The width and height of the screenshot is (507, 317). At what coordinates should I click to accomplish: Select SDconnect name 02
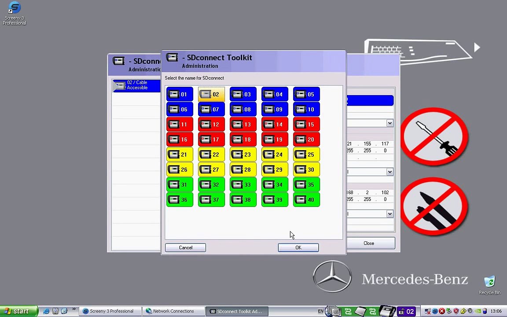211,94
